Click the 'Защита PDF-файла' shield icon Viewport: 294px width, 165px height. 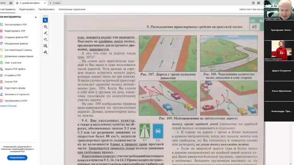click(x=1, y=69)
